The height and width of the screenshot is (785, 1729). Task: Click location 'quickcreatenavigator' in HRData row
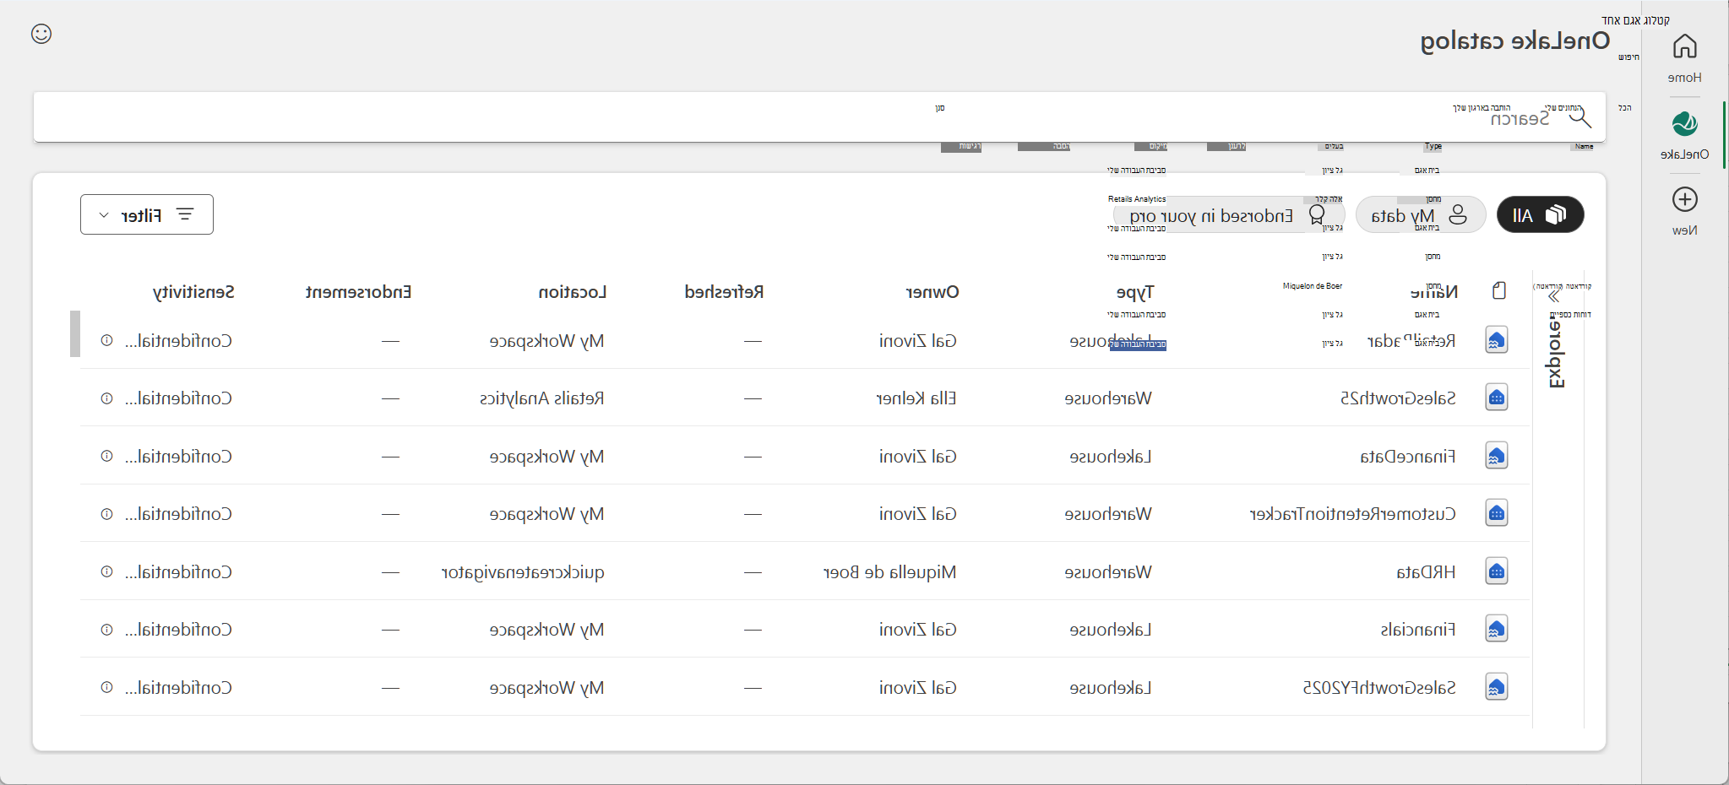coord(523,572)
